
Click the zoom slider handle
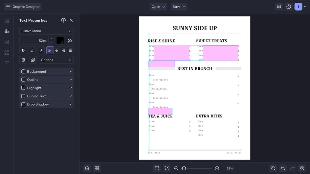184,168
